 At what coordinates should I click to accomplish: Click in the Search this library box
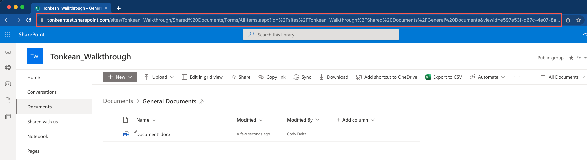321,34
